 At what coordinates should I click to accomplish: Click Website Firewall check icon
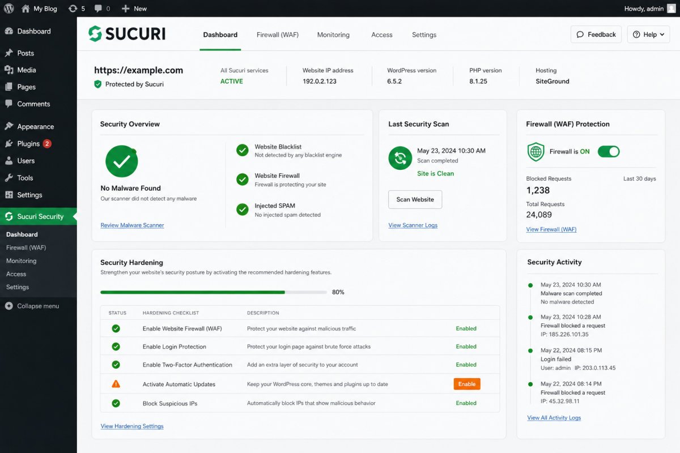click(x=243, y=180)
